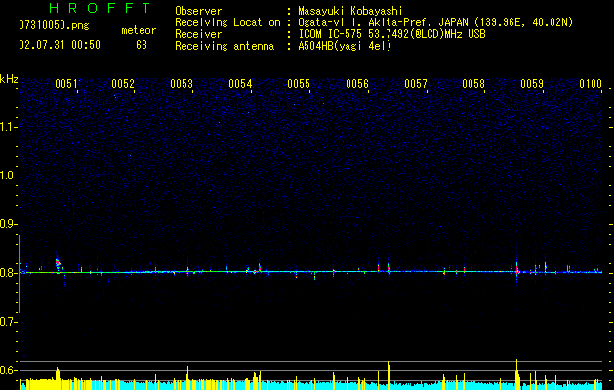
Task: Click the 0.7 kHz axis label
Action: [x=8, y=322]
